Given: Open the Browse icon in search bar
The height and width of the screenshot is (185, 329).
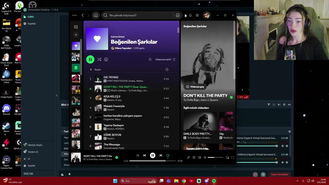Looking at the screenshot, I should click(178, 15).
